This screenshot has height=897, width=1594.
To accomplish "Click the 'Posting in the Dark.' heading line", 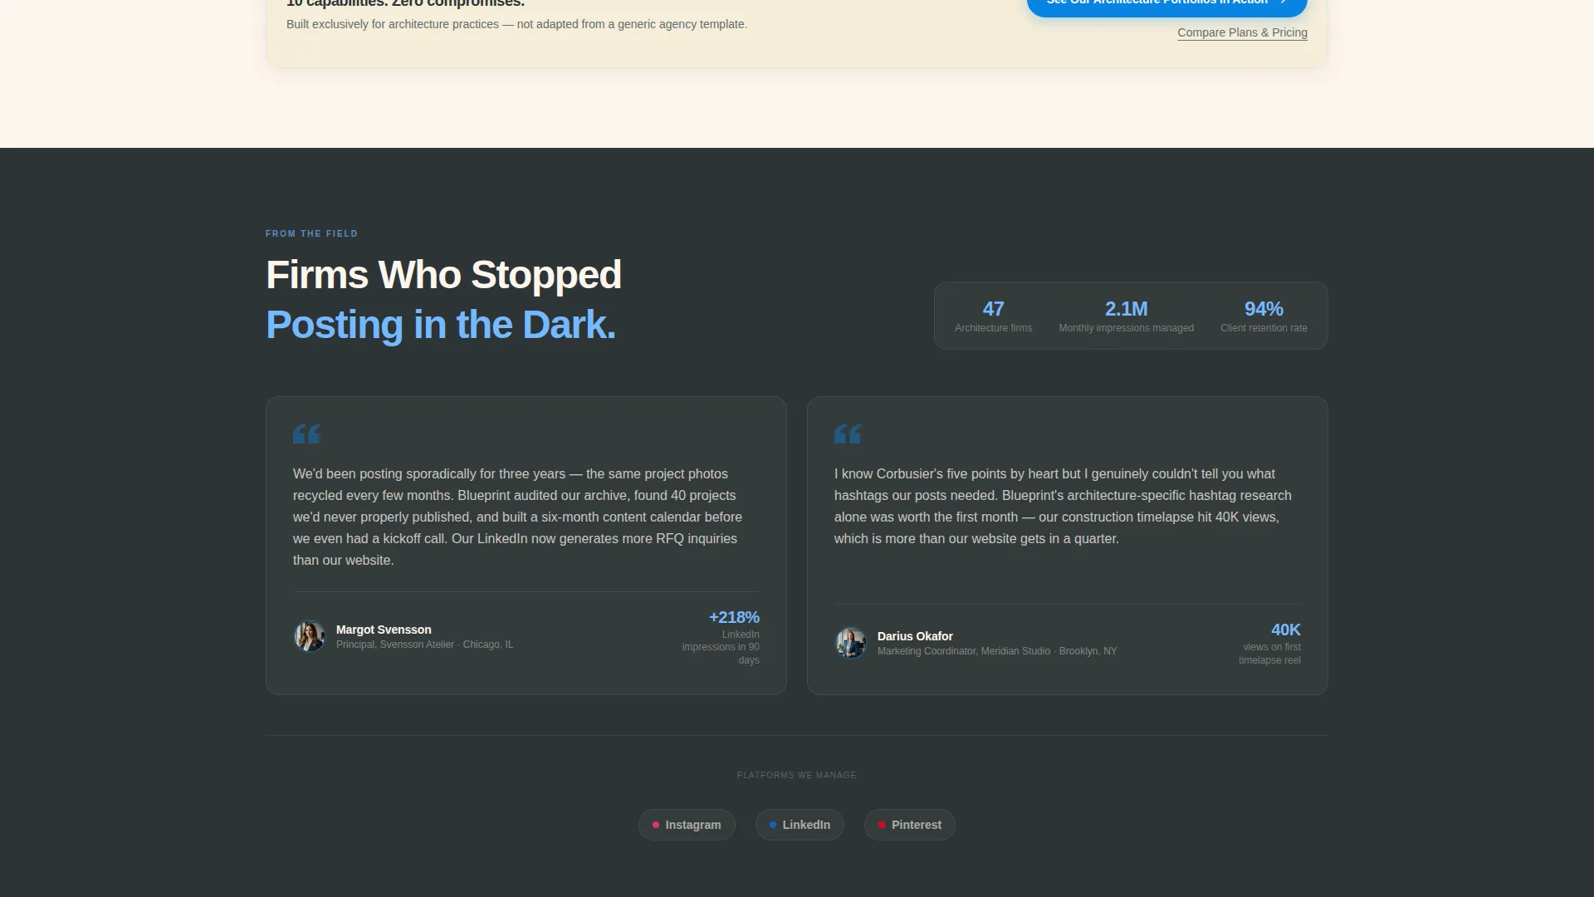I will tap(441, 325).
